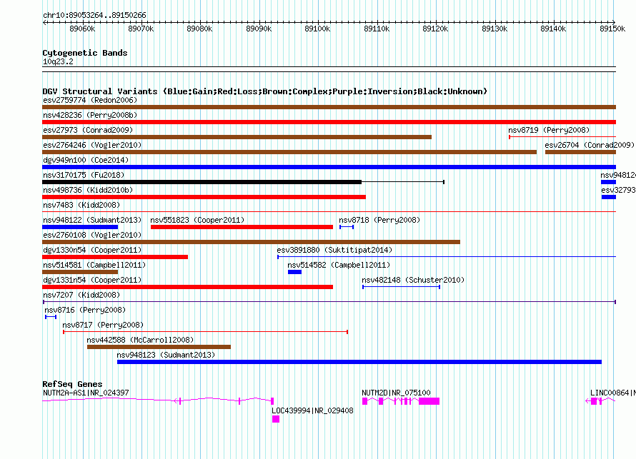Click the 89070k ruler tick label
Screen dimensions: 636x459
(141, 29)
